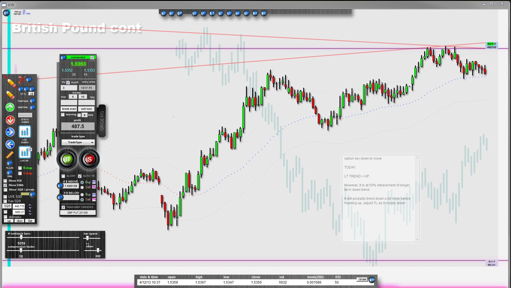The width and height of the screenshot is (511, 288).
Task: Select the ruler RULES tool
Action: point(10,155)
